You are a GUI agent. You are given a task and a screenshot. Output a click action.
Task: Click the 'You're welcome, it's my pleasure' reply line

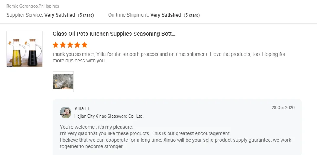pyautogui.click(x=96, y=127)
